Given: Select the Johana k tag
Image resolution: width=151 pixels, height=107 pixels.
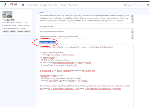Looking at the screenshot, I should tap(6, 32).
